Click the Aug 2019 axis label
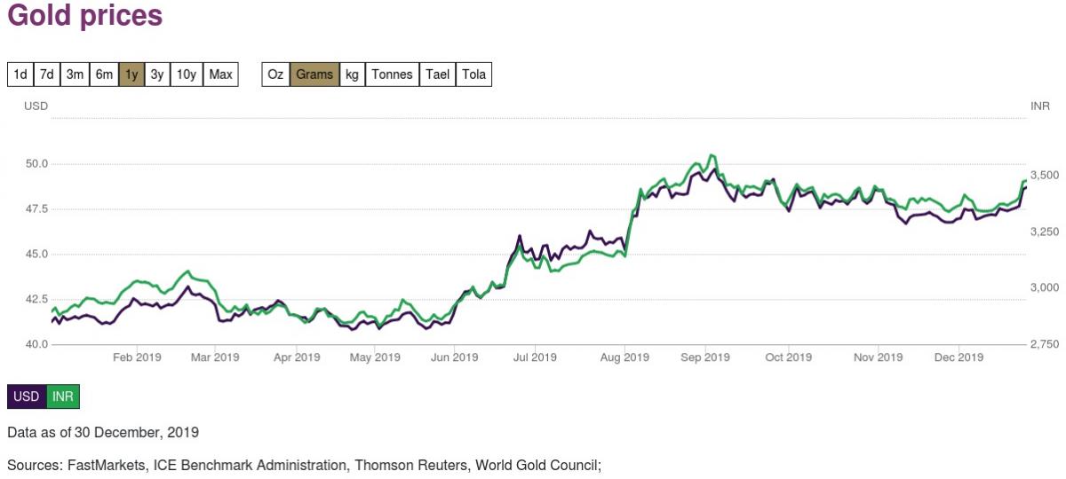The height and width of the screenshot is (479, 1066). click(x=624, y=357)
